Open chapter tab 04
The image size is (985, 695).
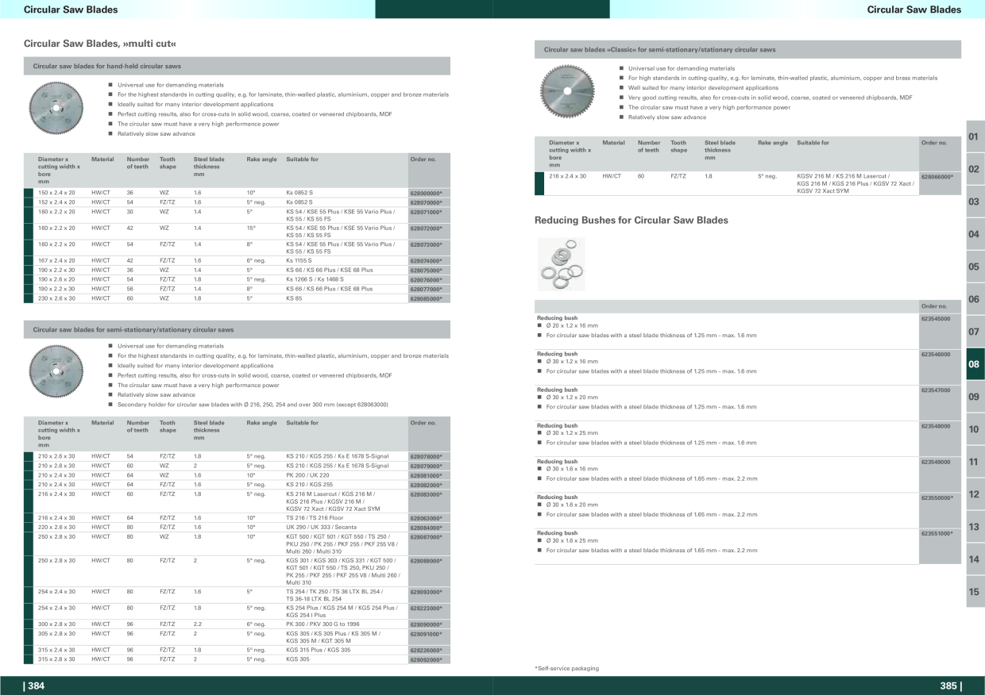point(975,234)
